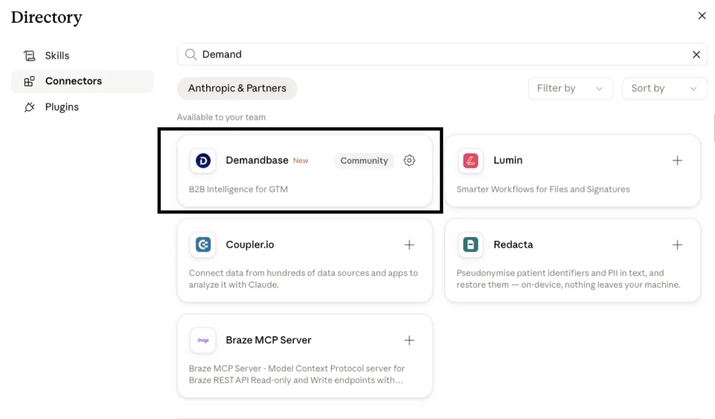Image resolution: width=715 pixels, height=419 pixels.
Task: Click the search magnifier icon
Action: [x=191, y=54]
